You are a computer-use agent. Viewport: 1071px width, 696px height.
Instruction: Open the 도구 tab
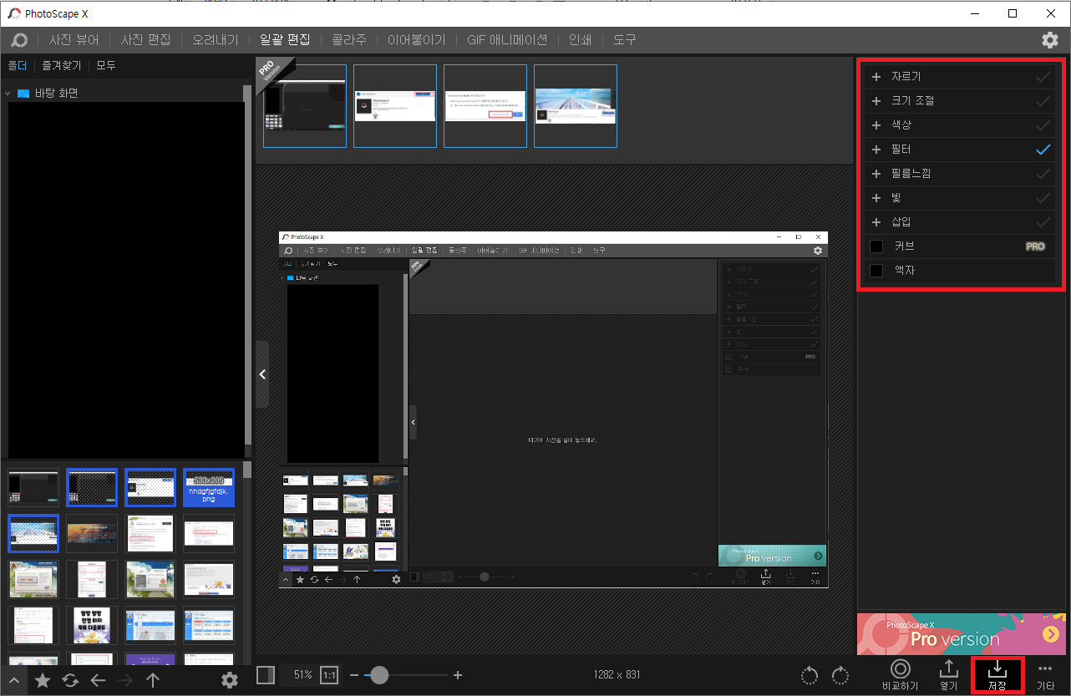[625, 40]
